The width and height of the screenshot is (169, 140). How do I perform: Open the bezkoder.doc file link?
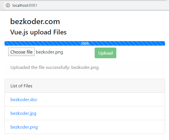[24, 99]
